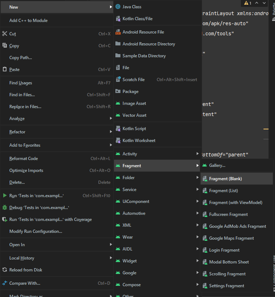Viewport: 275px width, 297px height.
Task: Click the Kotlin Script icon
Action: pos(118,129)
